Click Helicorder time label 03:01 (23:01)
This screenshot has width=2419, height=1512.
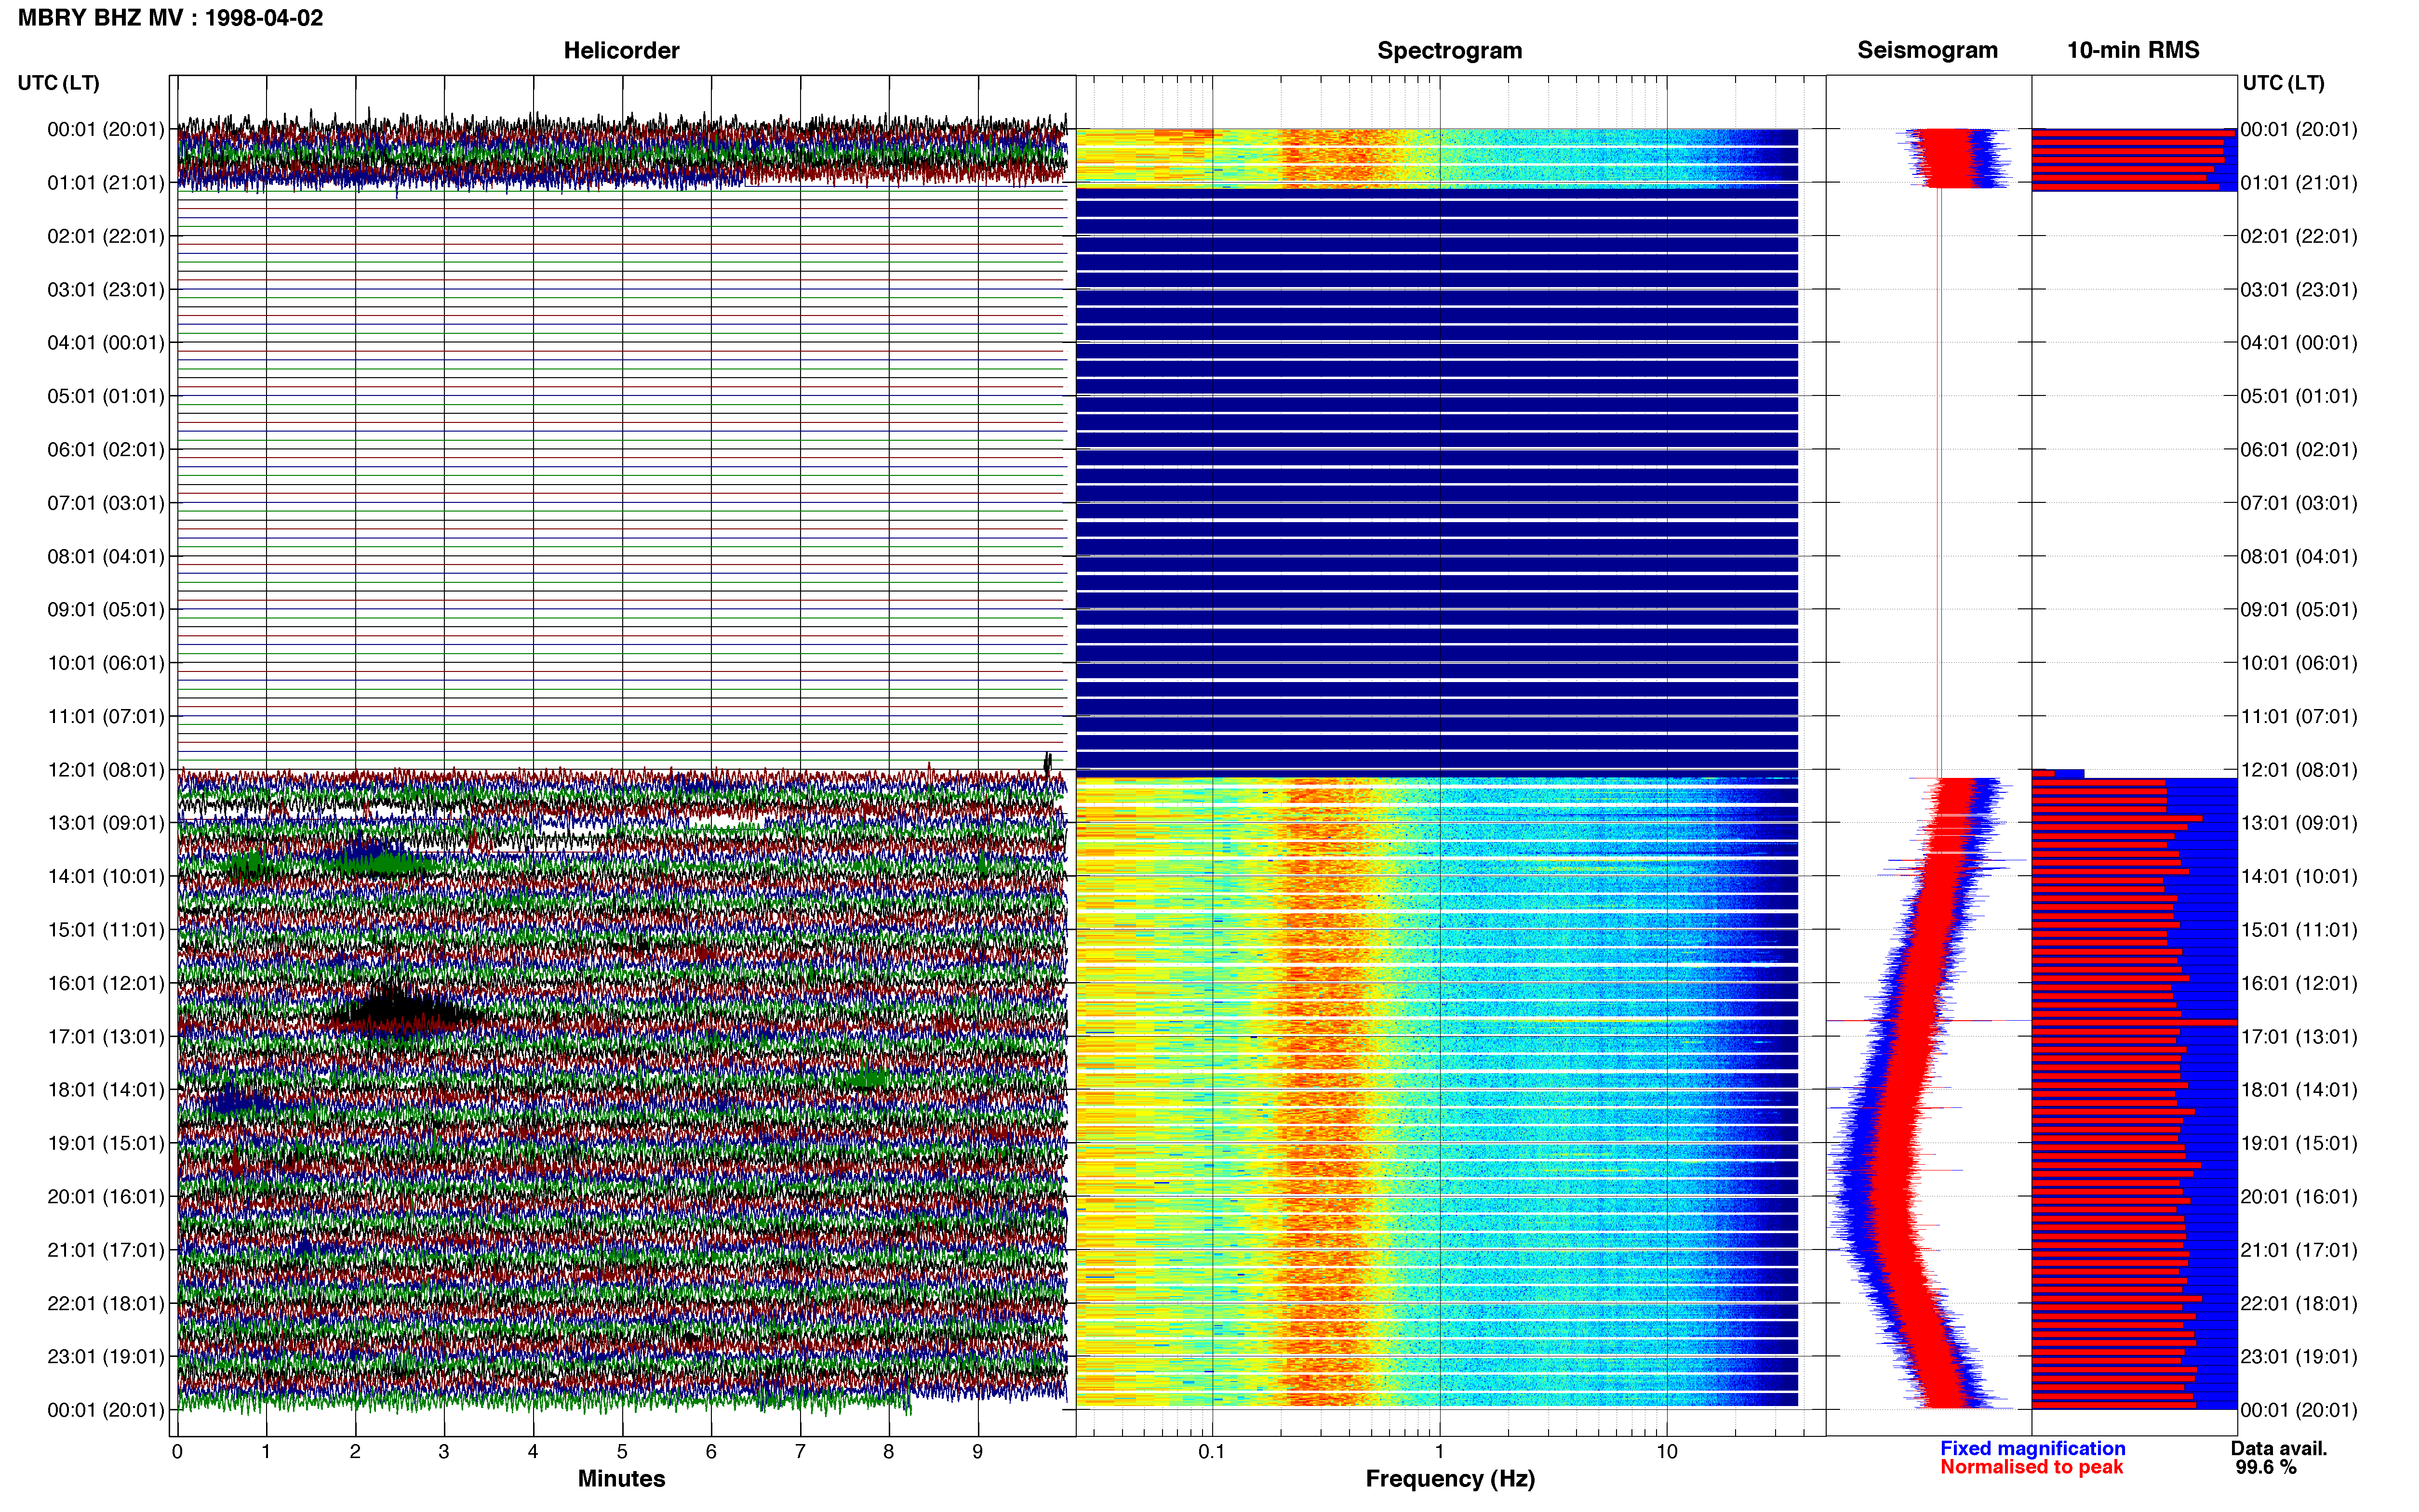point(106,290)
